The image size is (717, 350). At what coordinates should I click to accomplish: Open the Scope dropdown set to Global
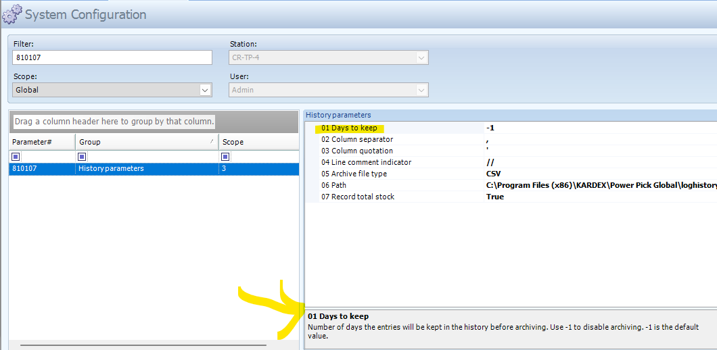click(x=205, y=90)
